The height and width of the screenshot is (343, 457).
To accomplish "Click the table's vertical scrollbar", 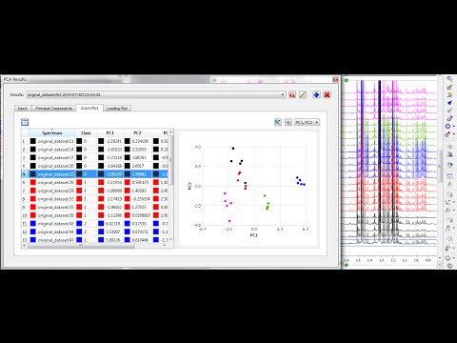I will 171,159.
